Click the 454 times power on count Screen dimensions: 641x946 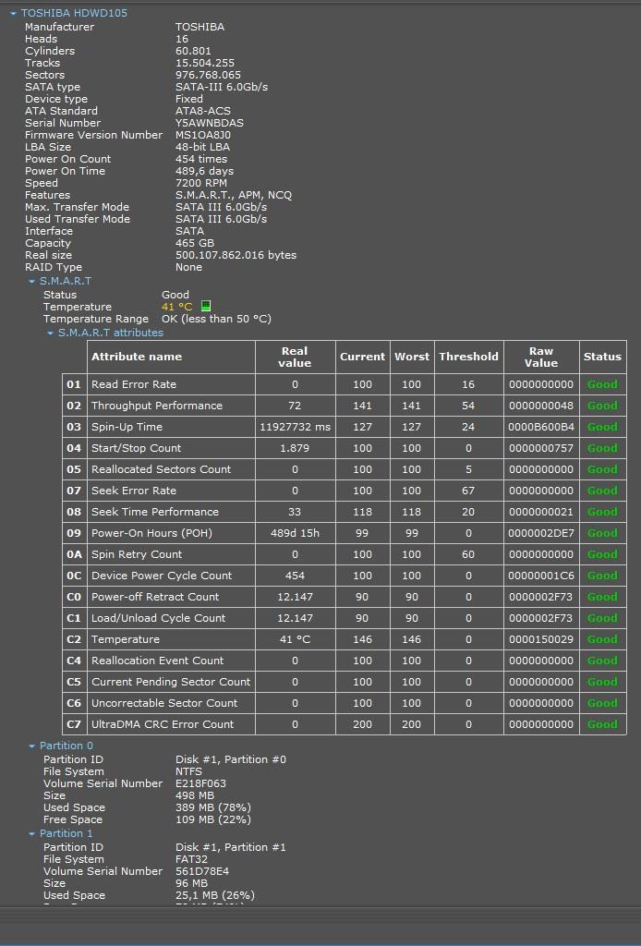coord(201,159)
